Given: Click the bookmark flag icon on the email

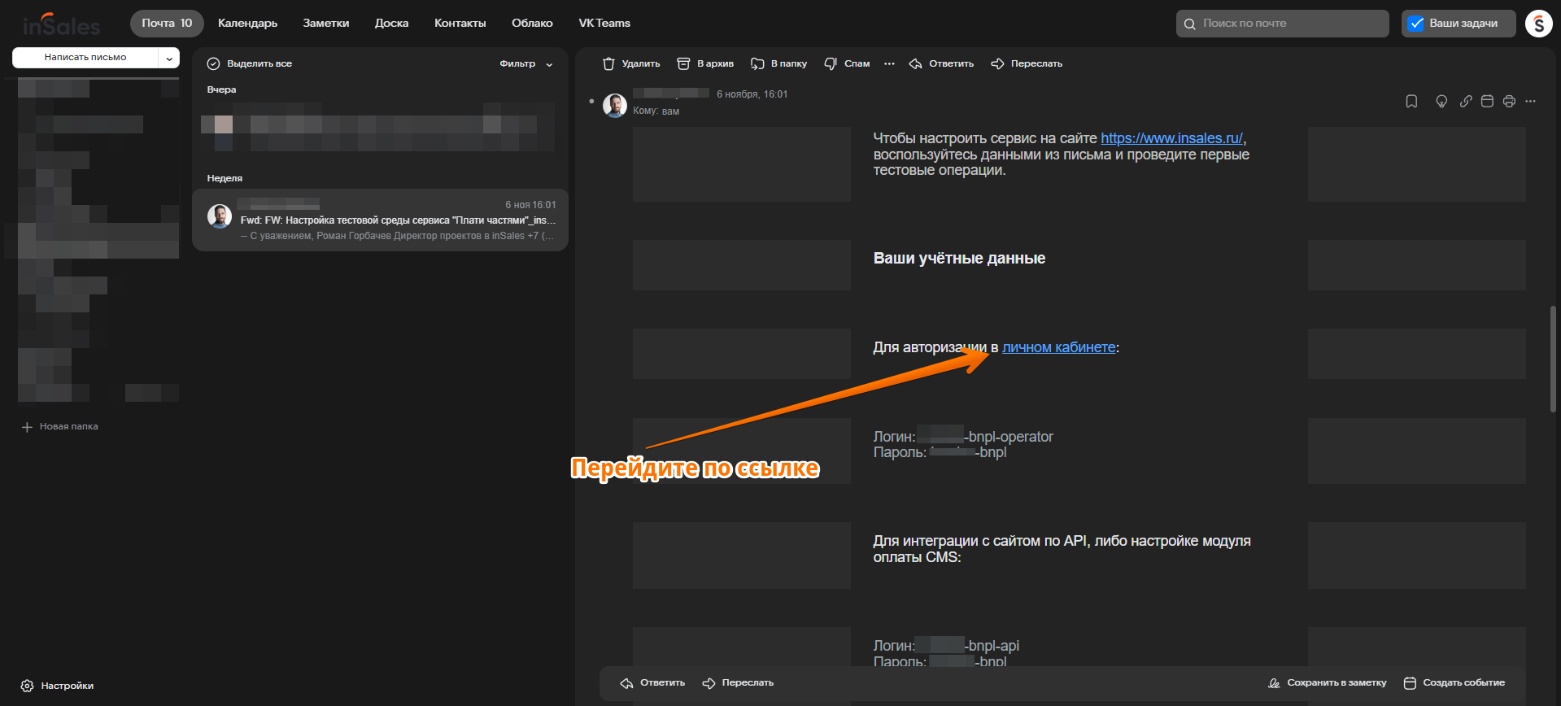Looking at the screenshot, I should (1411, 102).
